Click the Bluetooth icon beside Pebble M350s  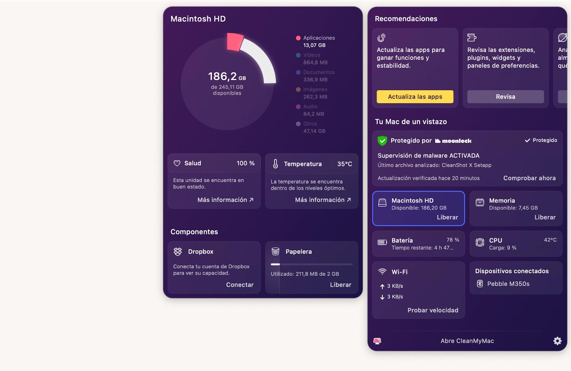(480, 284)
